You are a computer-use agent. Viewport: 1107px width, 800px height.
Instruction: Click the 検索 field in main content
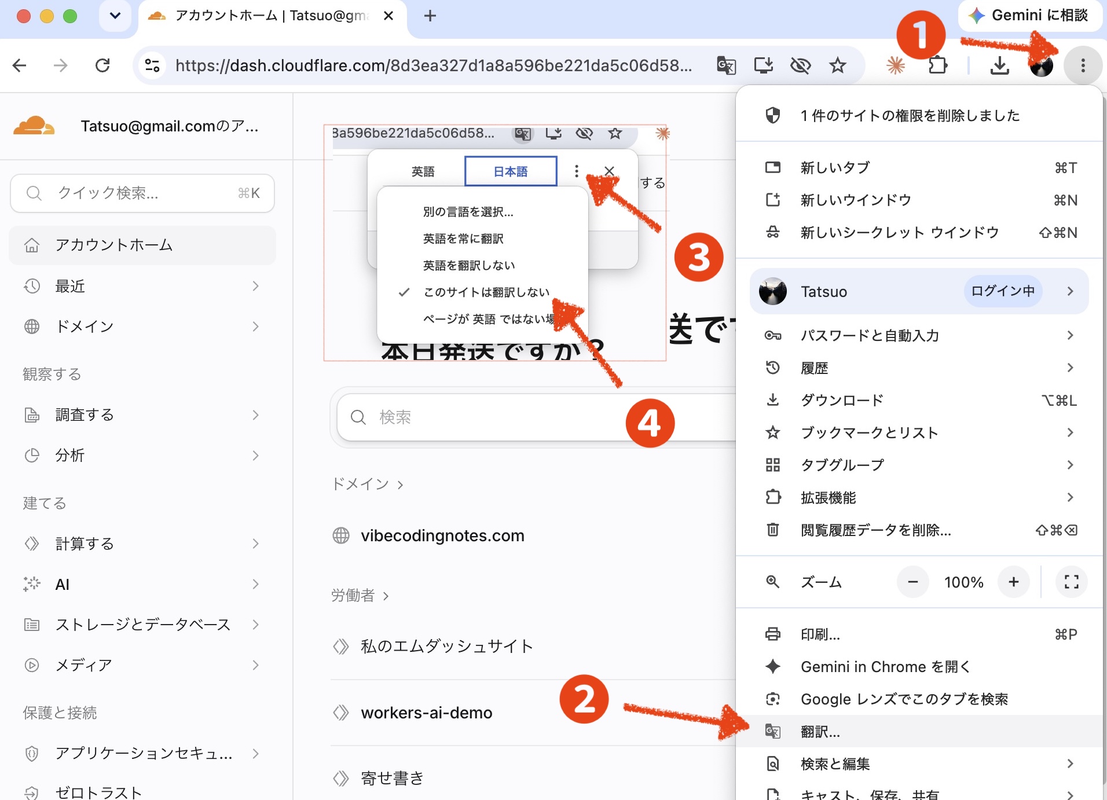click(536, 417)
